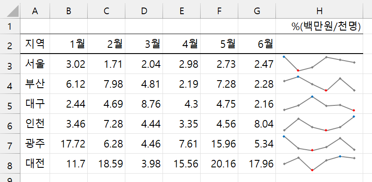The width and height of the screenshot is (372, 182).
Task: Click the 6월 header cell
Action: pos(257,44)
